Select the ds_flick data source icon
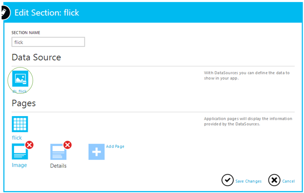 (x=20, y=78)
